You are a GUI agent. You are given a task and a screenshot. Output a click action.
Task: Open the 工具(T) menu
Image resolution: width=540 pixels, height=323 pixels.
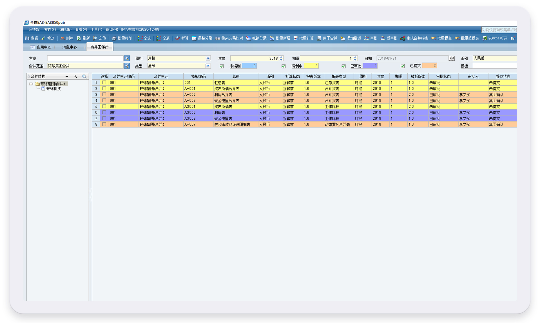pyautogui.click(x=96, y=29)
